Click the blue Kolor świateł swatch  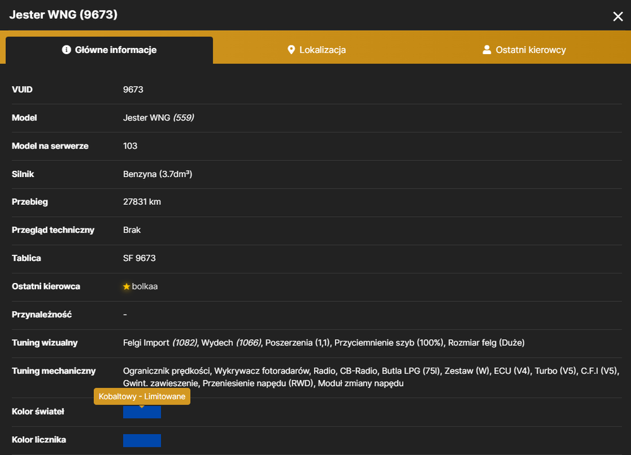tap(141, 412)
